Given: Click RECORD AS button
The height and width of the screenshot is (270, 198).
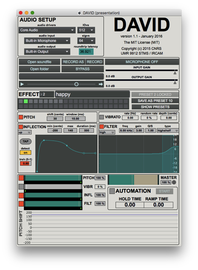Looking at the screenshot, I should tap(73, 62).
